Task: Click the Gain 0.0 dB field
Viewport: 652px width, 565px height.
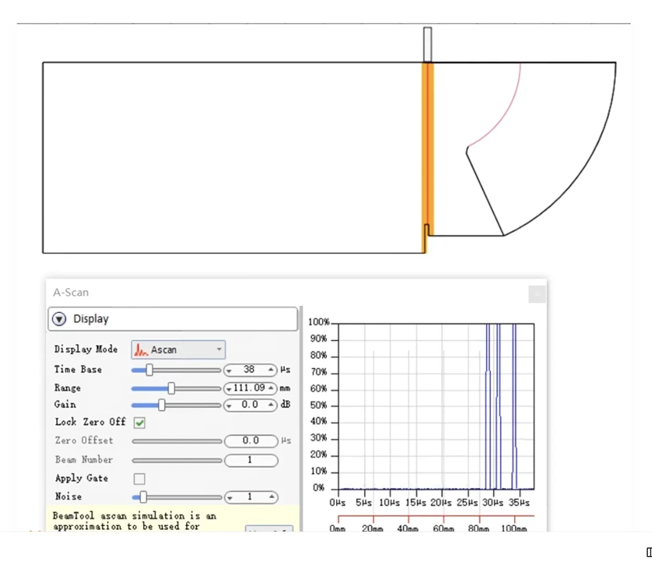Action: [250, 405]
